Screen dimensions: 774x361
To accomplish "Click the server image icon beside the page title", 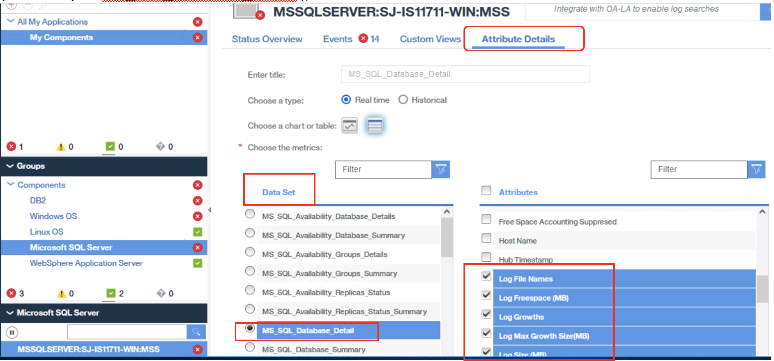I will [248, 11].
